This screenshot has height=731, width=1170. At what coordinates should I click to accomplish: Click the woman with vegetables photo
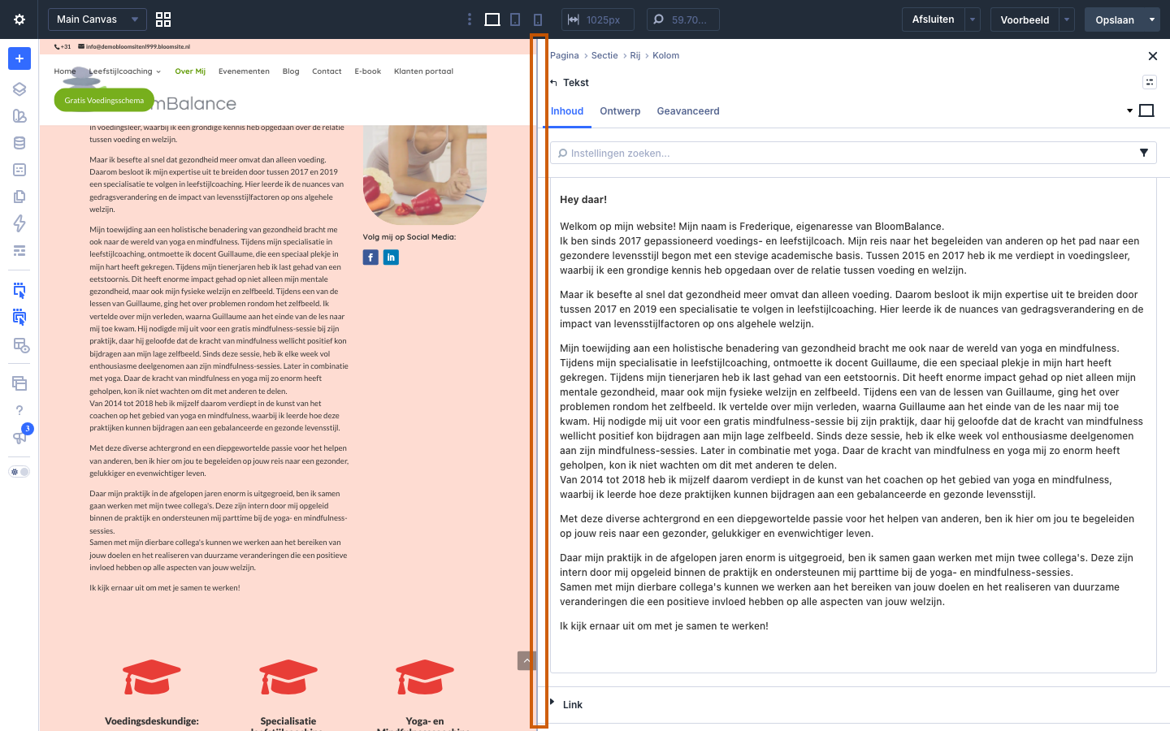coord(425,175)
